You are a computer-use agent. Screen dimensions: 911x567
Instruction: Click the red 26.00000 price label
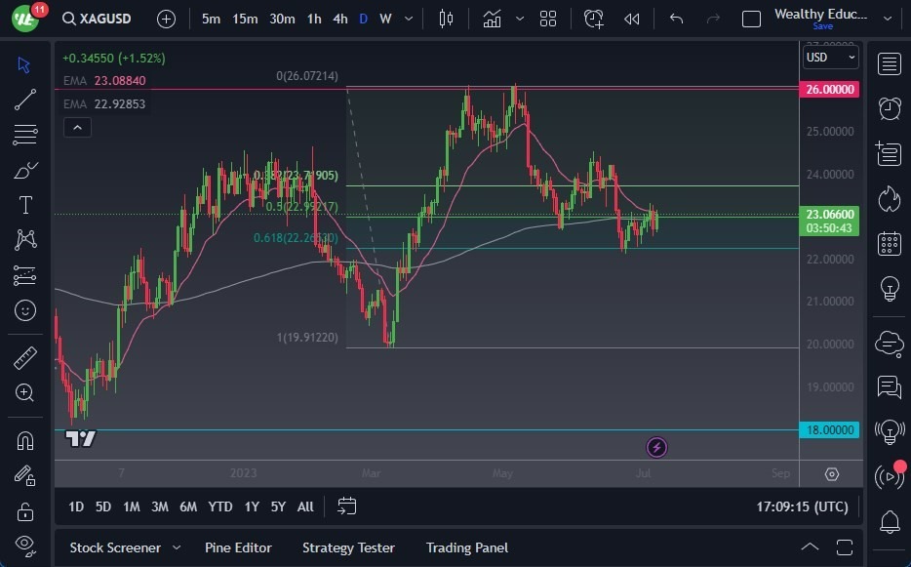(x=829, y=89)
